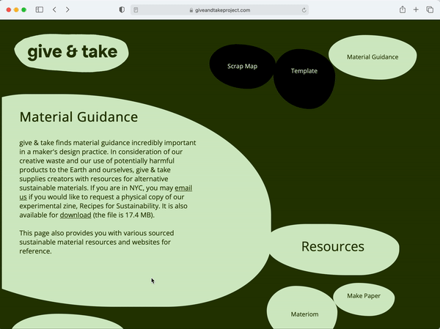Click the paragraph starting 'This page also provides'
Image resolution: width=440 pixels, height=329 pixels.
[97, 242]
